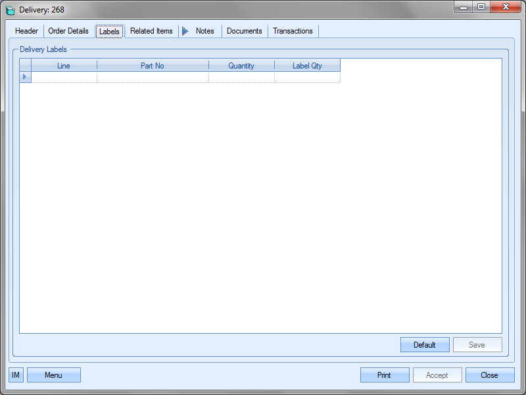
Task: Switch to the Header tab
Action: pyautogui.click(x=26, y=31)
